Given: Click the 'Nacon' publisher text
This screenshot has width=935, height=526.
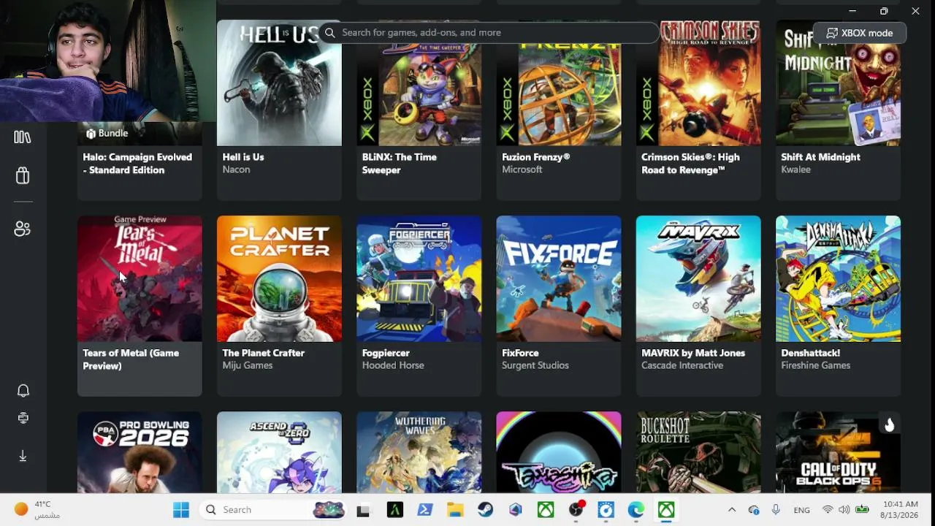Looking at the screenshot, I should (x=236, y=169).
